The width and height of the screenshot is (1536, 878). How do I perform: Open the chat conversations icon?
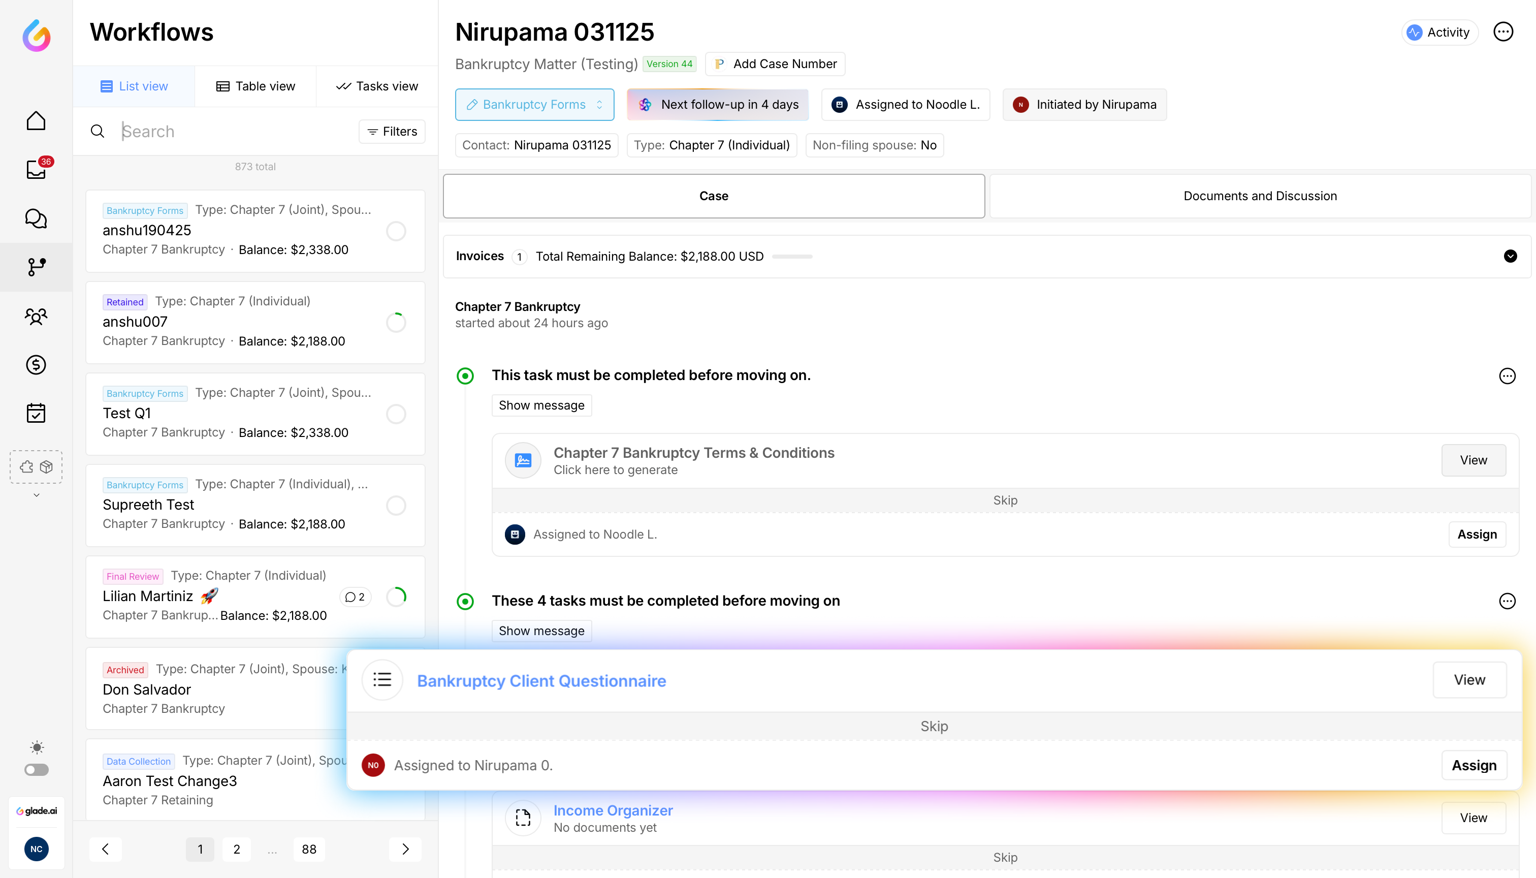(x=36, y=218)
